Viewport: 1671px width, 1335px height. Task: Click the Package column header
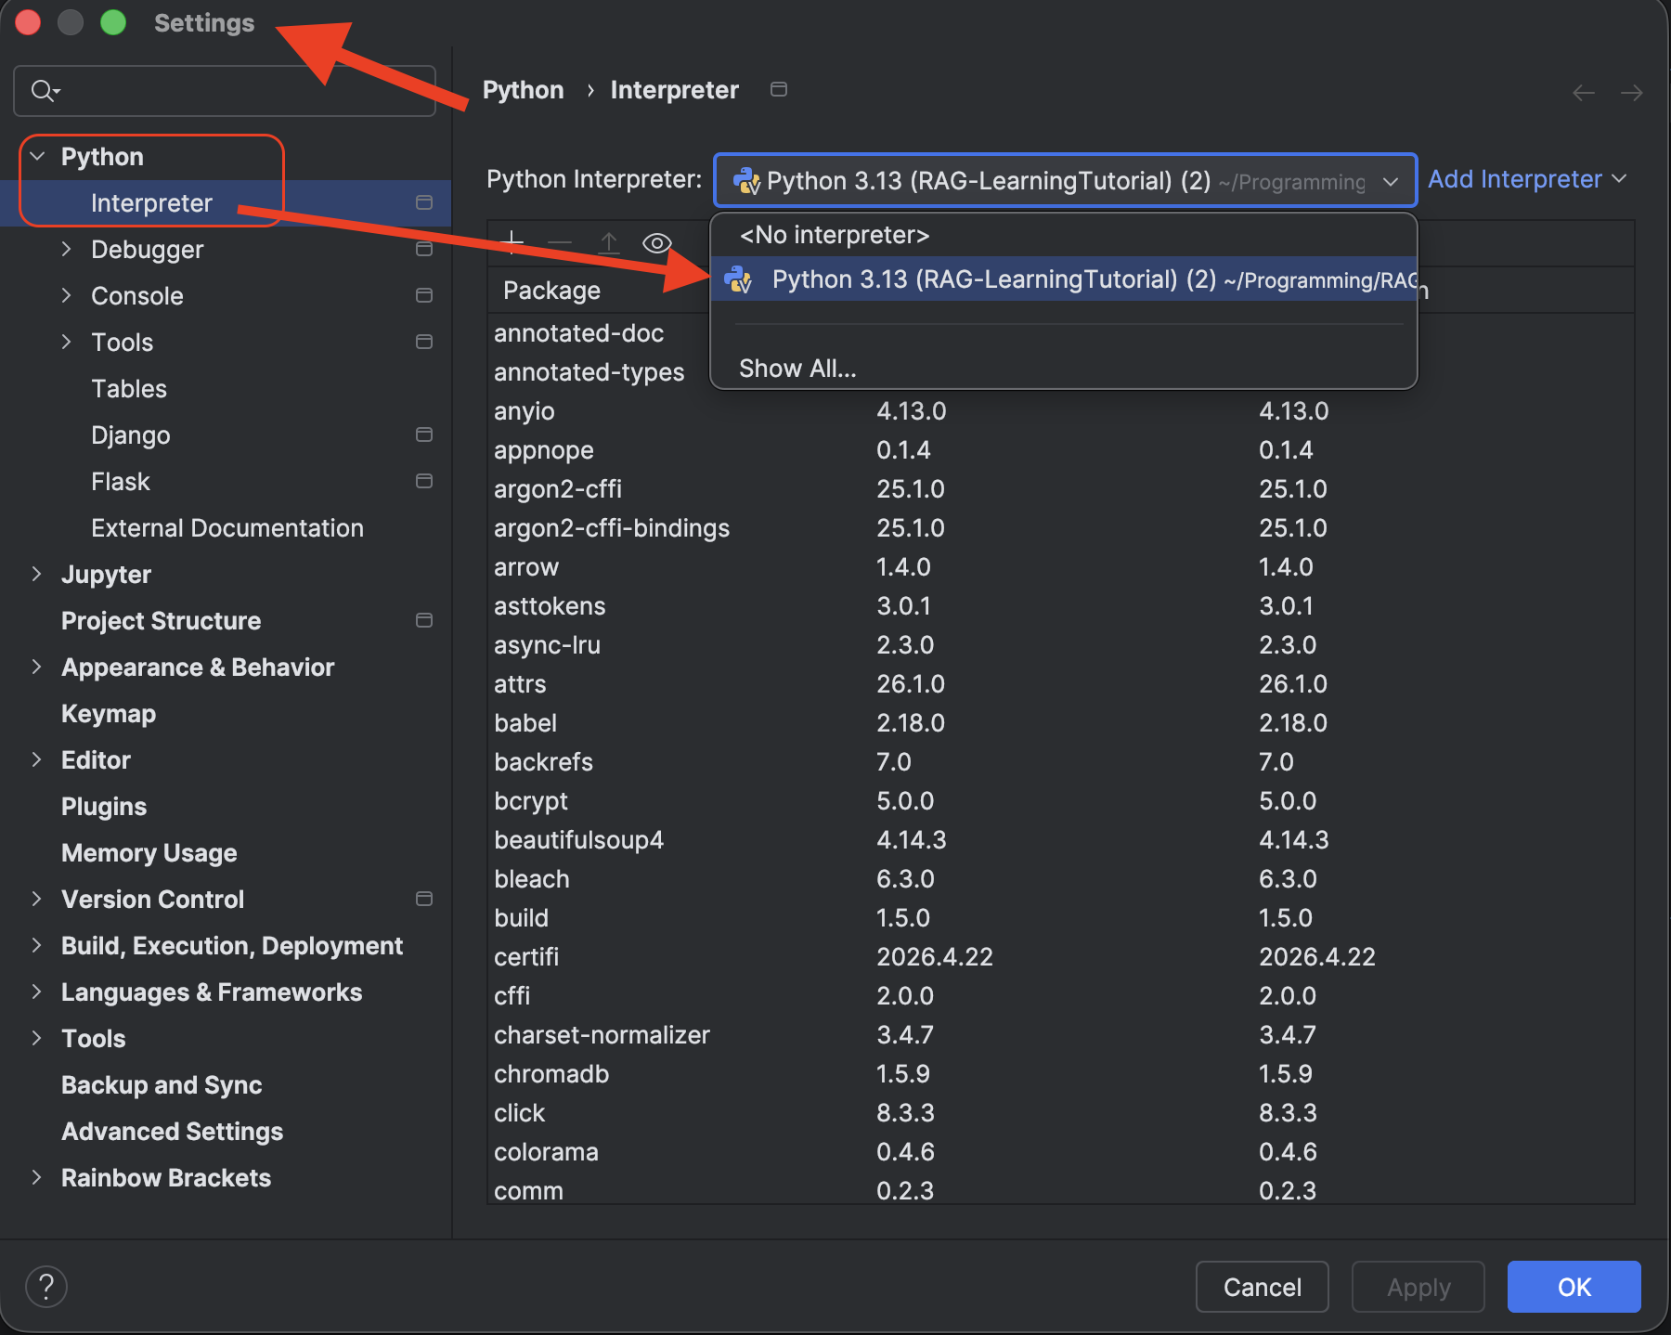tap(552, 291)
